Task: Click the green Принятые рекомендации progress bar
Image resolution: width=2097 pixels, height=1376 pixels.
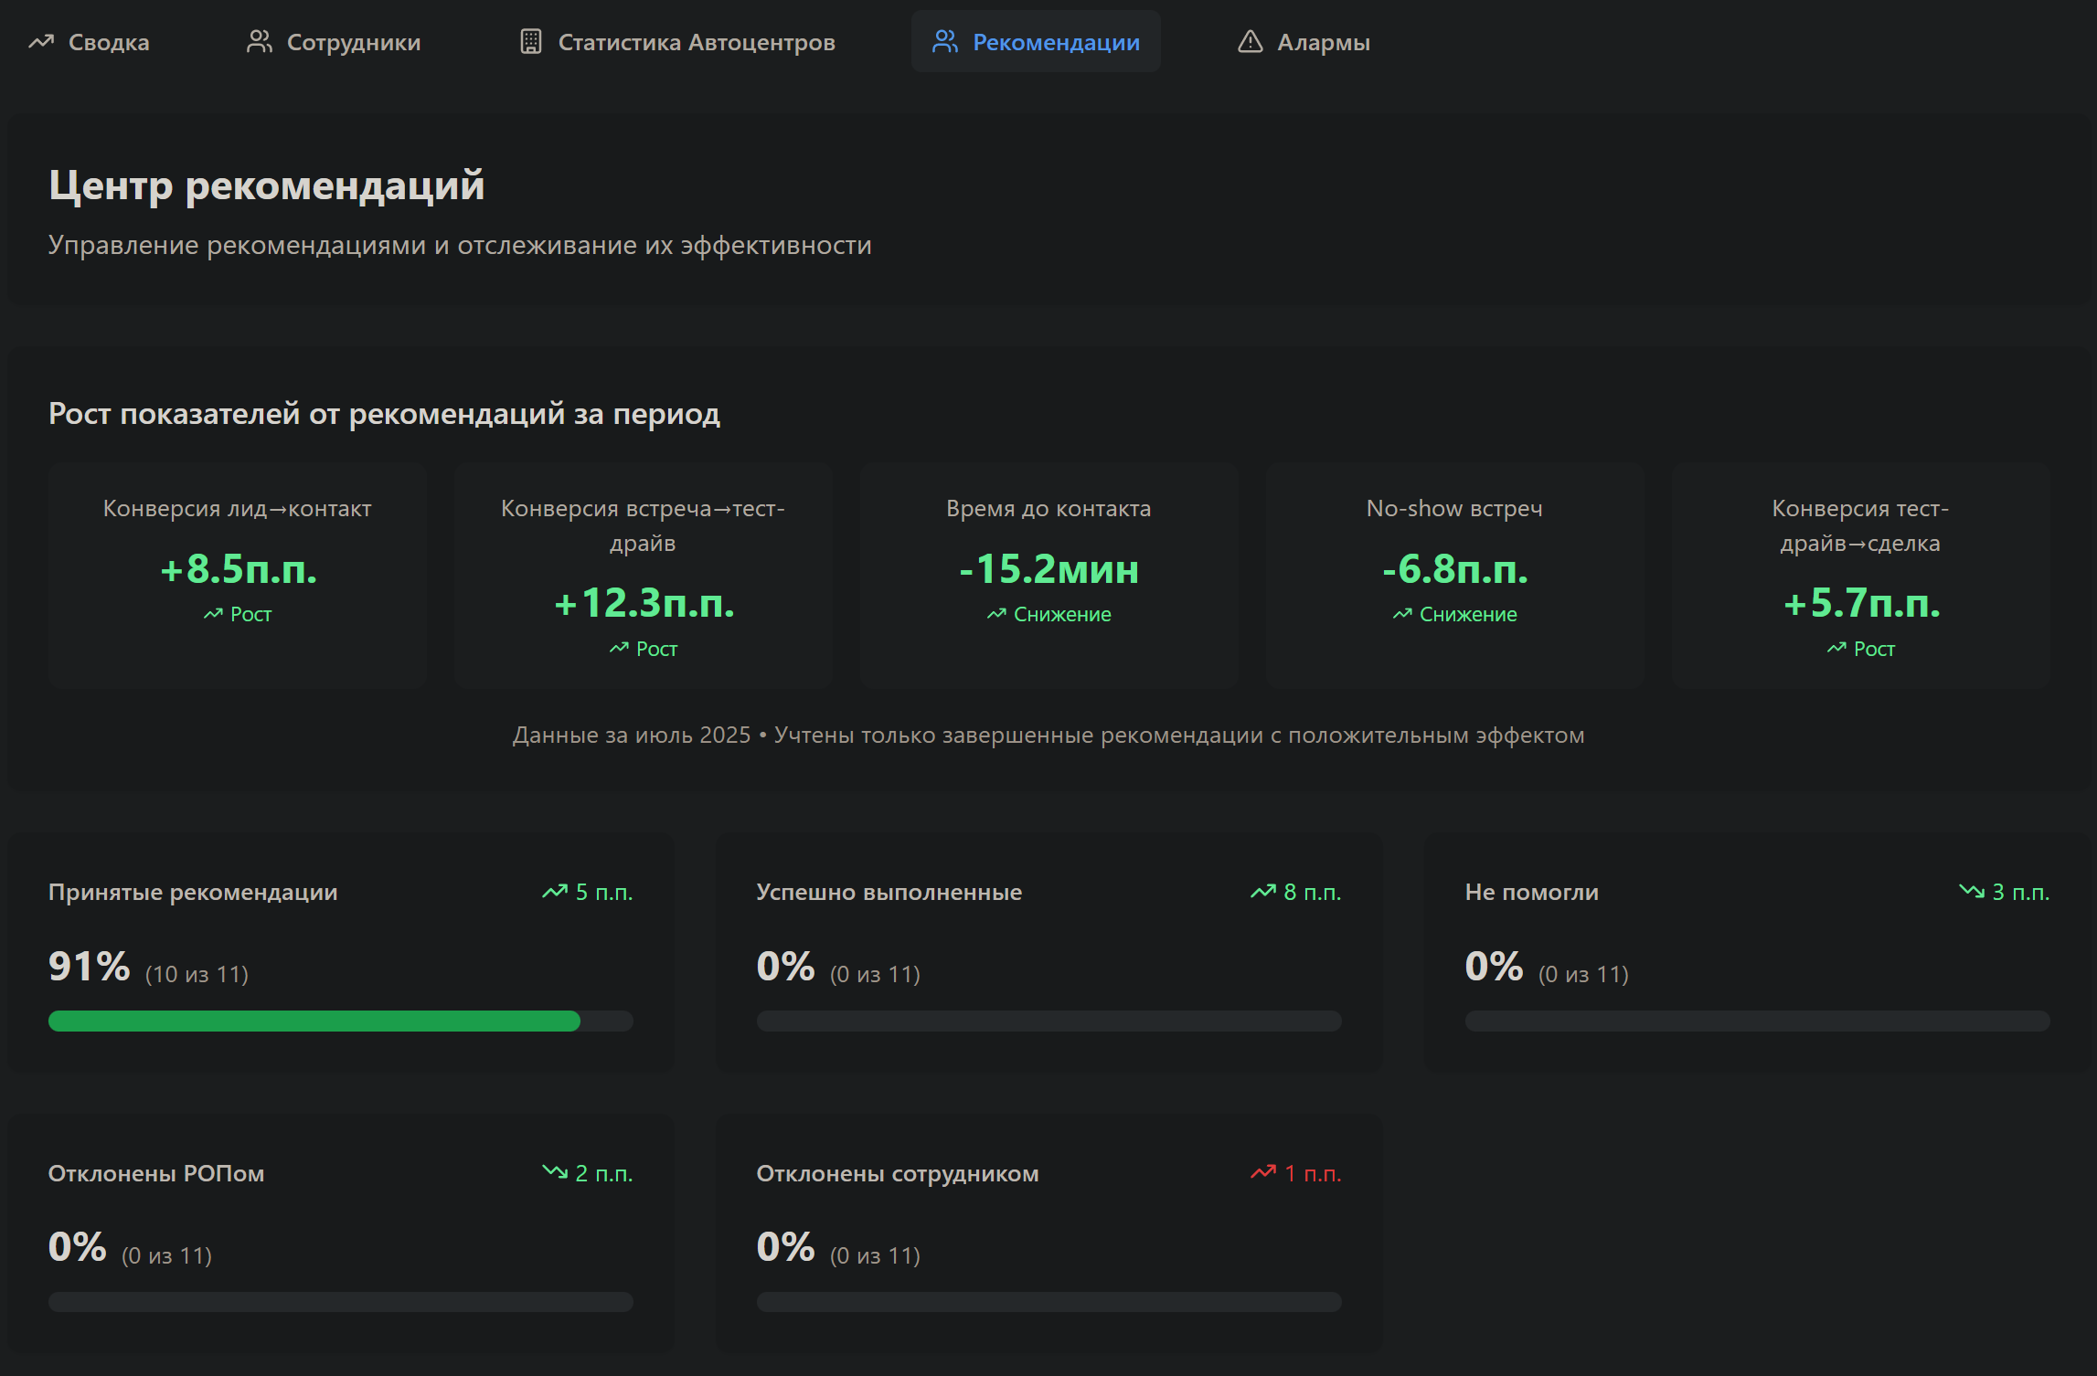Action: pyautogui.click(x=314, y=1021)
